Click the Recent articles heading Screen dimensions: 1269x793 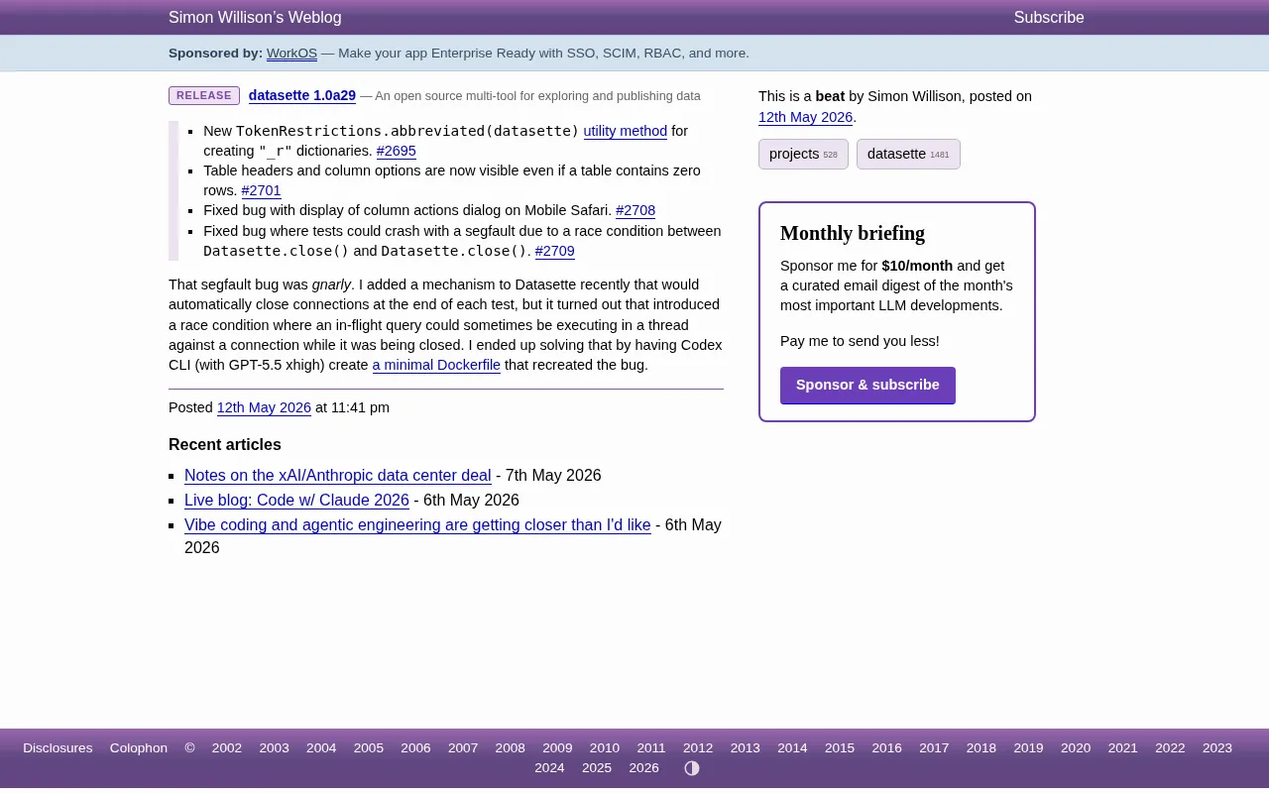tap(225, 445)
